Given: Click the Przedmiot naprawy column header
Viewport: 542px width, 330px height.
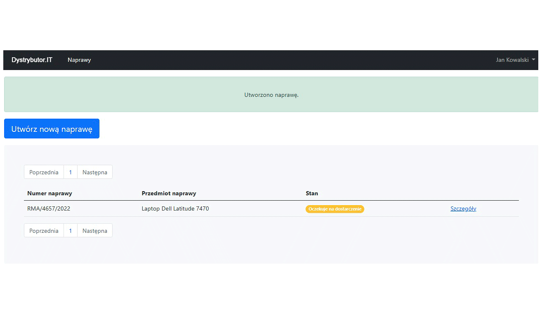Looking at the screenshot, I should pyautogui.click(x=169, y=193).
